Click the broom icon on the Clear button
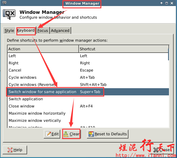The height and width of the screenshot is (158, 177). coord(66,134)
